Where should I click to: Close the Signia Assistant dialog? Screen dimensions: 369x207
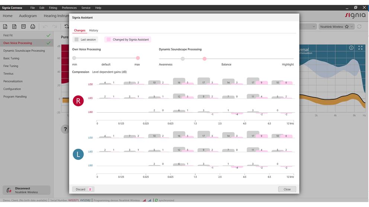[x=287, y=189]
